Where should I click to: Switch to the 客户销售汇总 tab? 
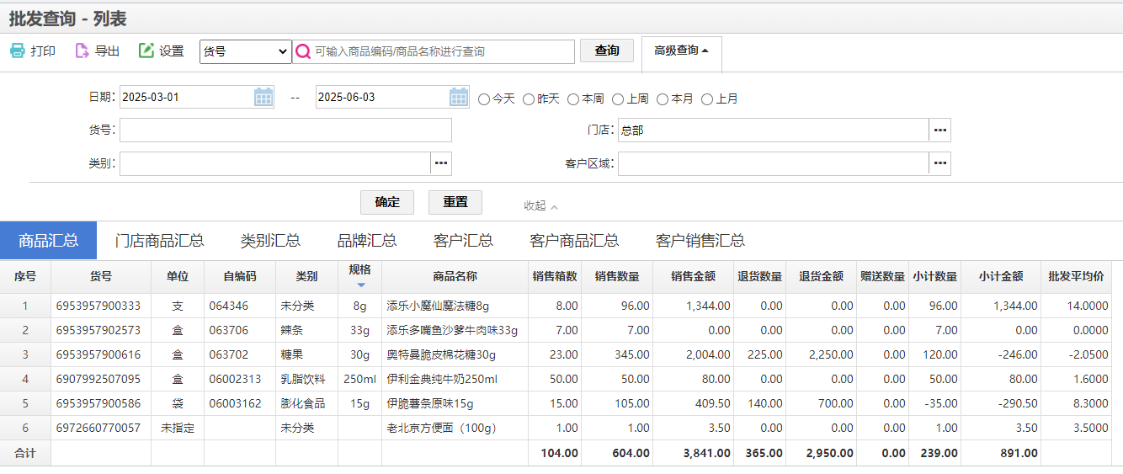tap(700, 241)
